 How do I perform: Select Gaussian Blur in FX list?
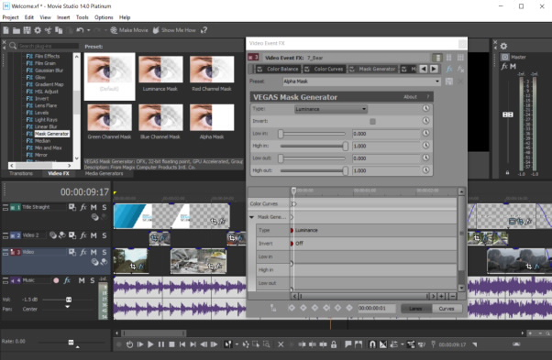tap(49, 71)
